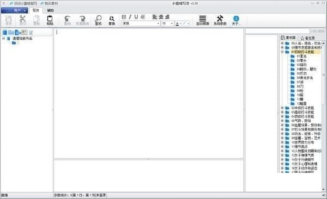This screenshot has height=199, width=327.
Task: Select the 08刀 subfolder
Action: [300, 86]
